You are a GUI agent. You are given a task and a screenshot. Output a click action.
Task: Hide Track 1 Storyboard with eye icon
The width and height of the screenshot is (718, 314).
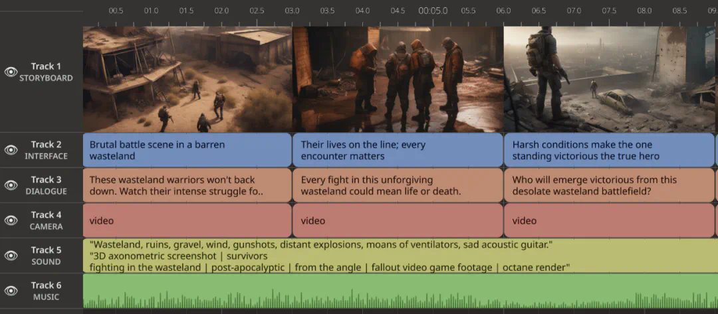pyautogui.click(x=11, y=72)
